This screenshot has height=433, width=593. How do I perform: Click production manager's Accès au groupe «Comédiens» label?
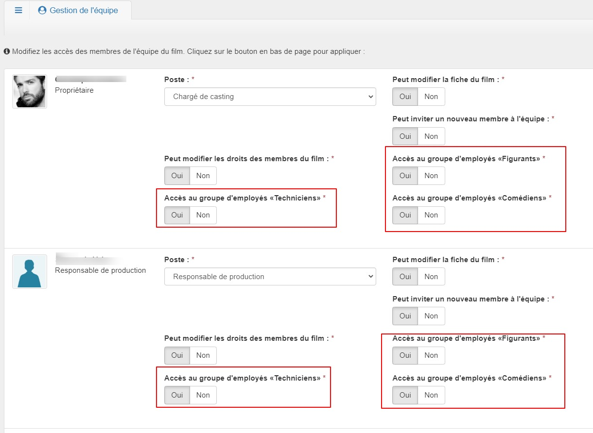(x=472, y=378)
